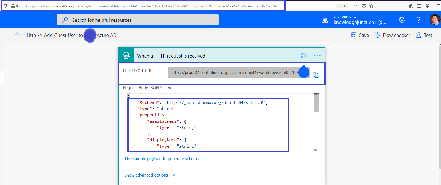Open Flow checker stethoscope icon
Image resolution: width=441 pixels, height=185 pixels.
click(x=377, y=35)
